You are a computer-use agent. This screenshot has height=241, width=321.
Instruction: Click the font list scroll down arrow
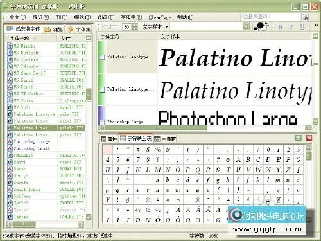(x=89, y=217)
